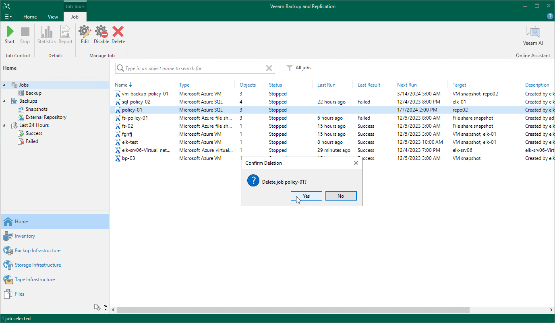This screenshot has height=323, width=555.
Task: Expand hidden navigation buttons with chevron
Action: [x=106, y=307]
